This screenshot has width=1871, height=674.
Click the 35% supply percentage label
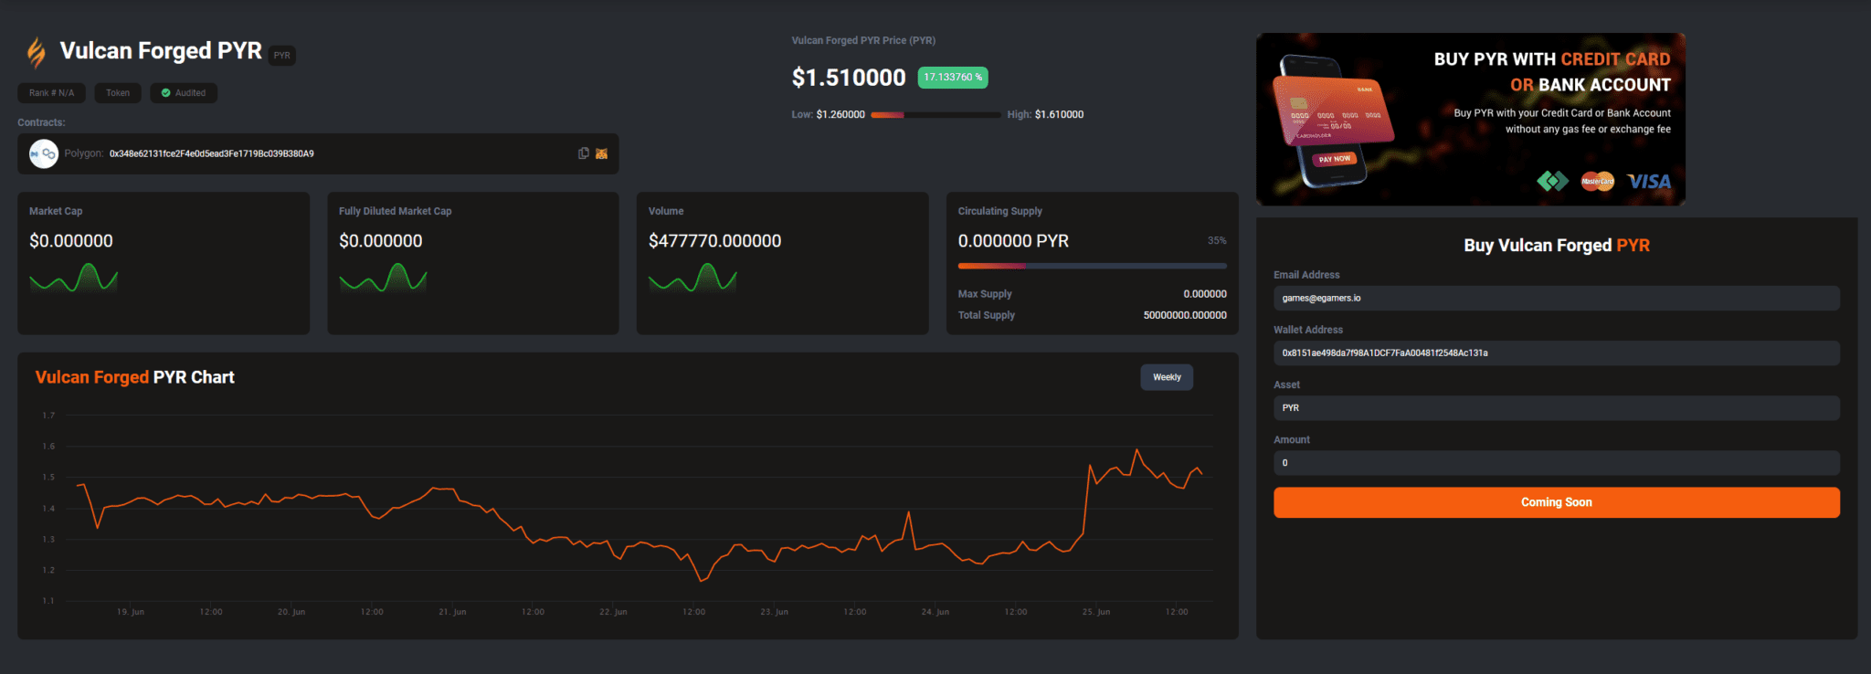coord(1217,241)
